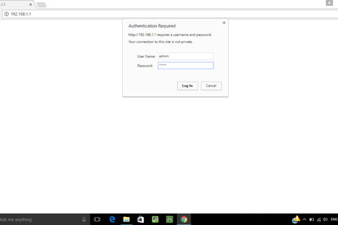Screen dimensions: 338x225
Task: Open the green app icon left of Chrome
Action: 170,219
